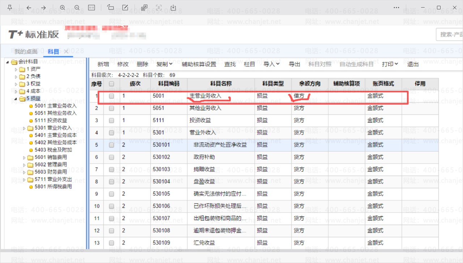Go to the previous image with back arrow
Image resolution: width=463 pixels, height=263 pixels.
click(x=29, y=8)
